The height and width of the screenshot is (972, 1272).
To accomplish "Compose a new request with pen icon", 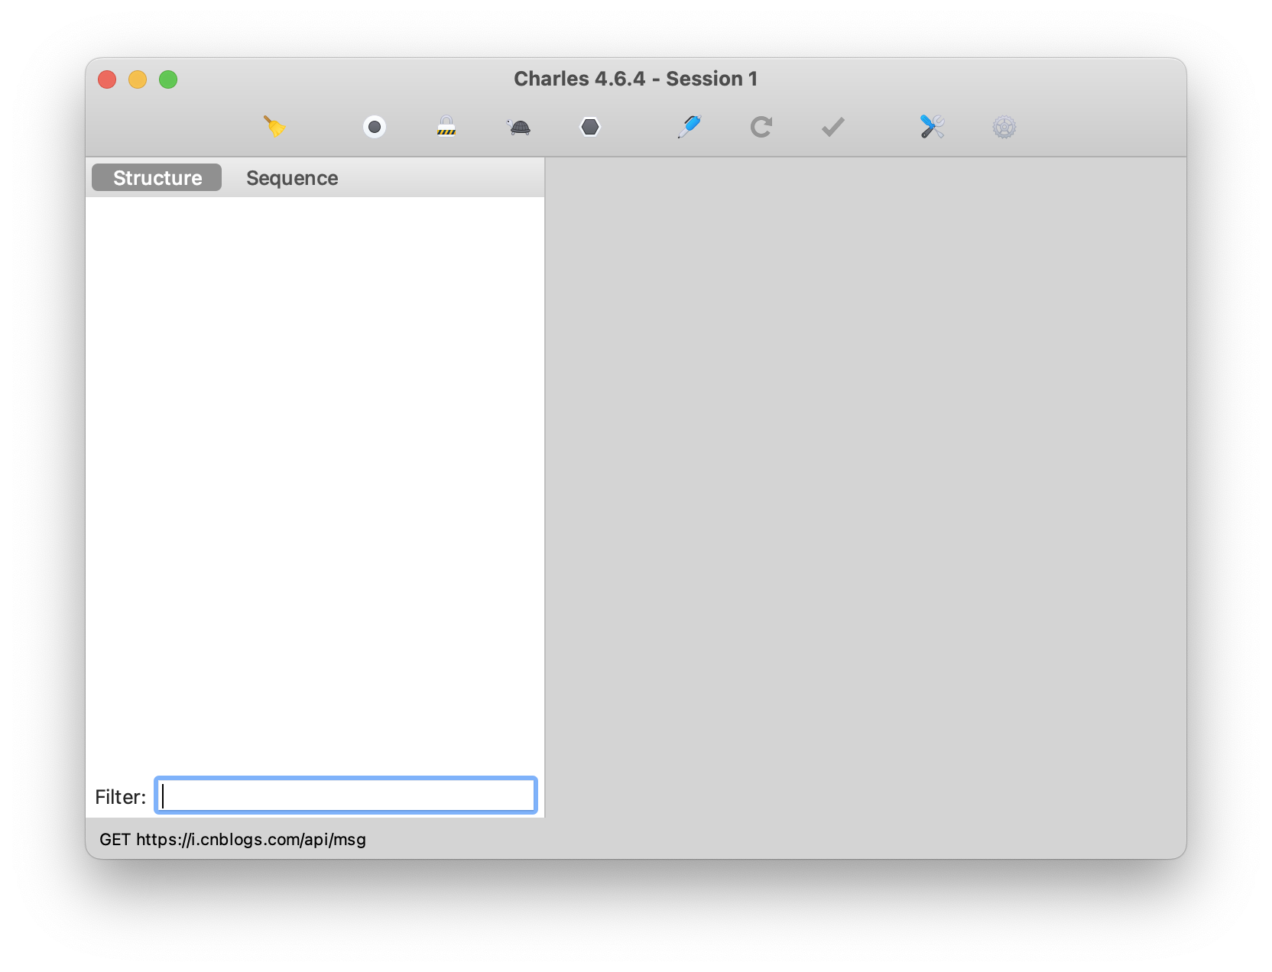I will pos(690,126).
